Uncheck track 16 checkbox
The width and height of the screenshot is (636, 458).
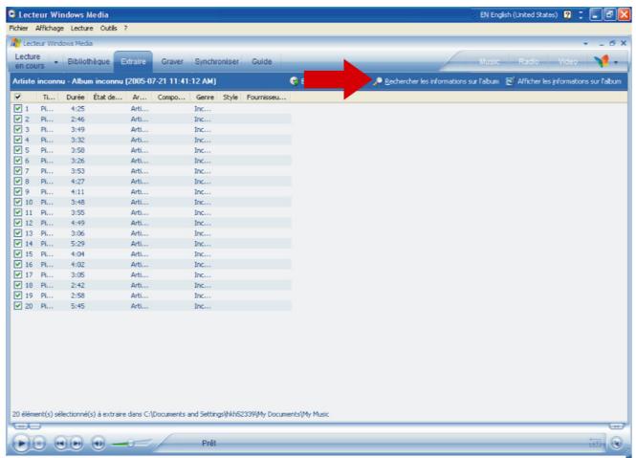(17, 265)
